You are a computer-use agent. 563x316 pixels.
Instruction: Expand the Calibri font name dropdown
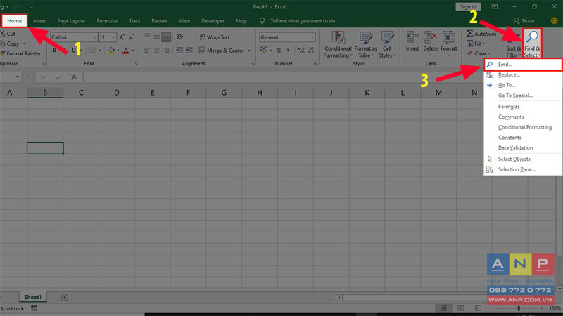pos(95,37)
